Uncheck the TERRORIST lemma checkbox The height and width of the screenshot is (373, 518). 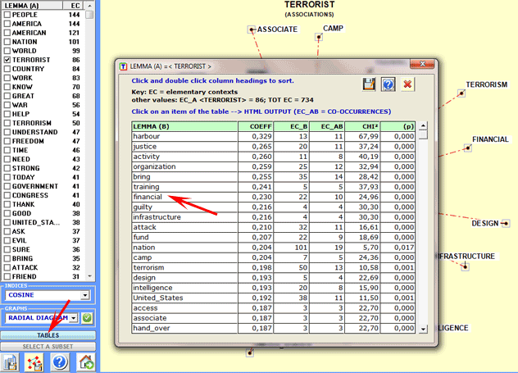[7, 60]
